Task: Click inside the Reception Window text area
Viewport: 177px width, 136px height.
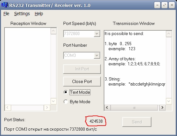Action: pyautogui.click(x=28, y=66)
